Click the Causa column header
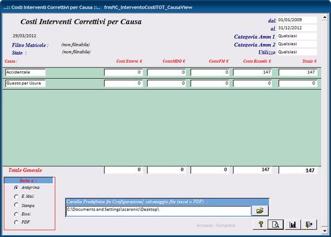Screen dimensions: 331x237 [11, 62]
